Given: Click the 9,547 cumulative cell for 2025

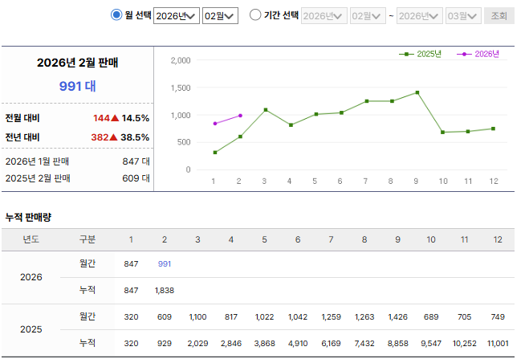Looking at the screenshot, I should [431, 344].
